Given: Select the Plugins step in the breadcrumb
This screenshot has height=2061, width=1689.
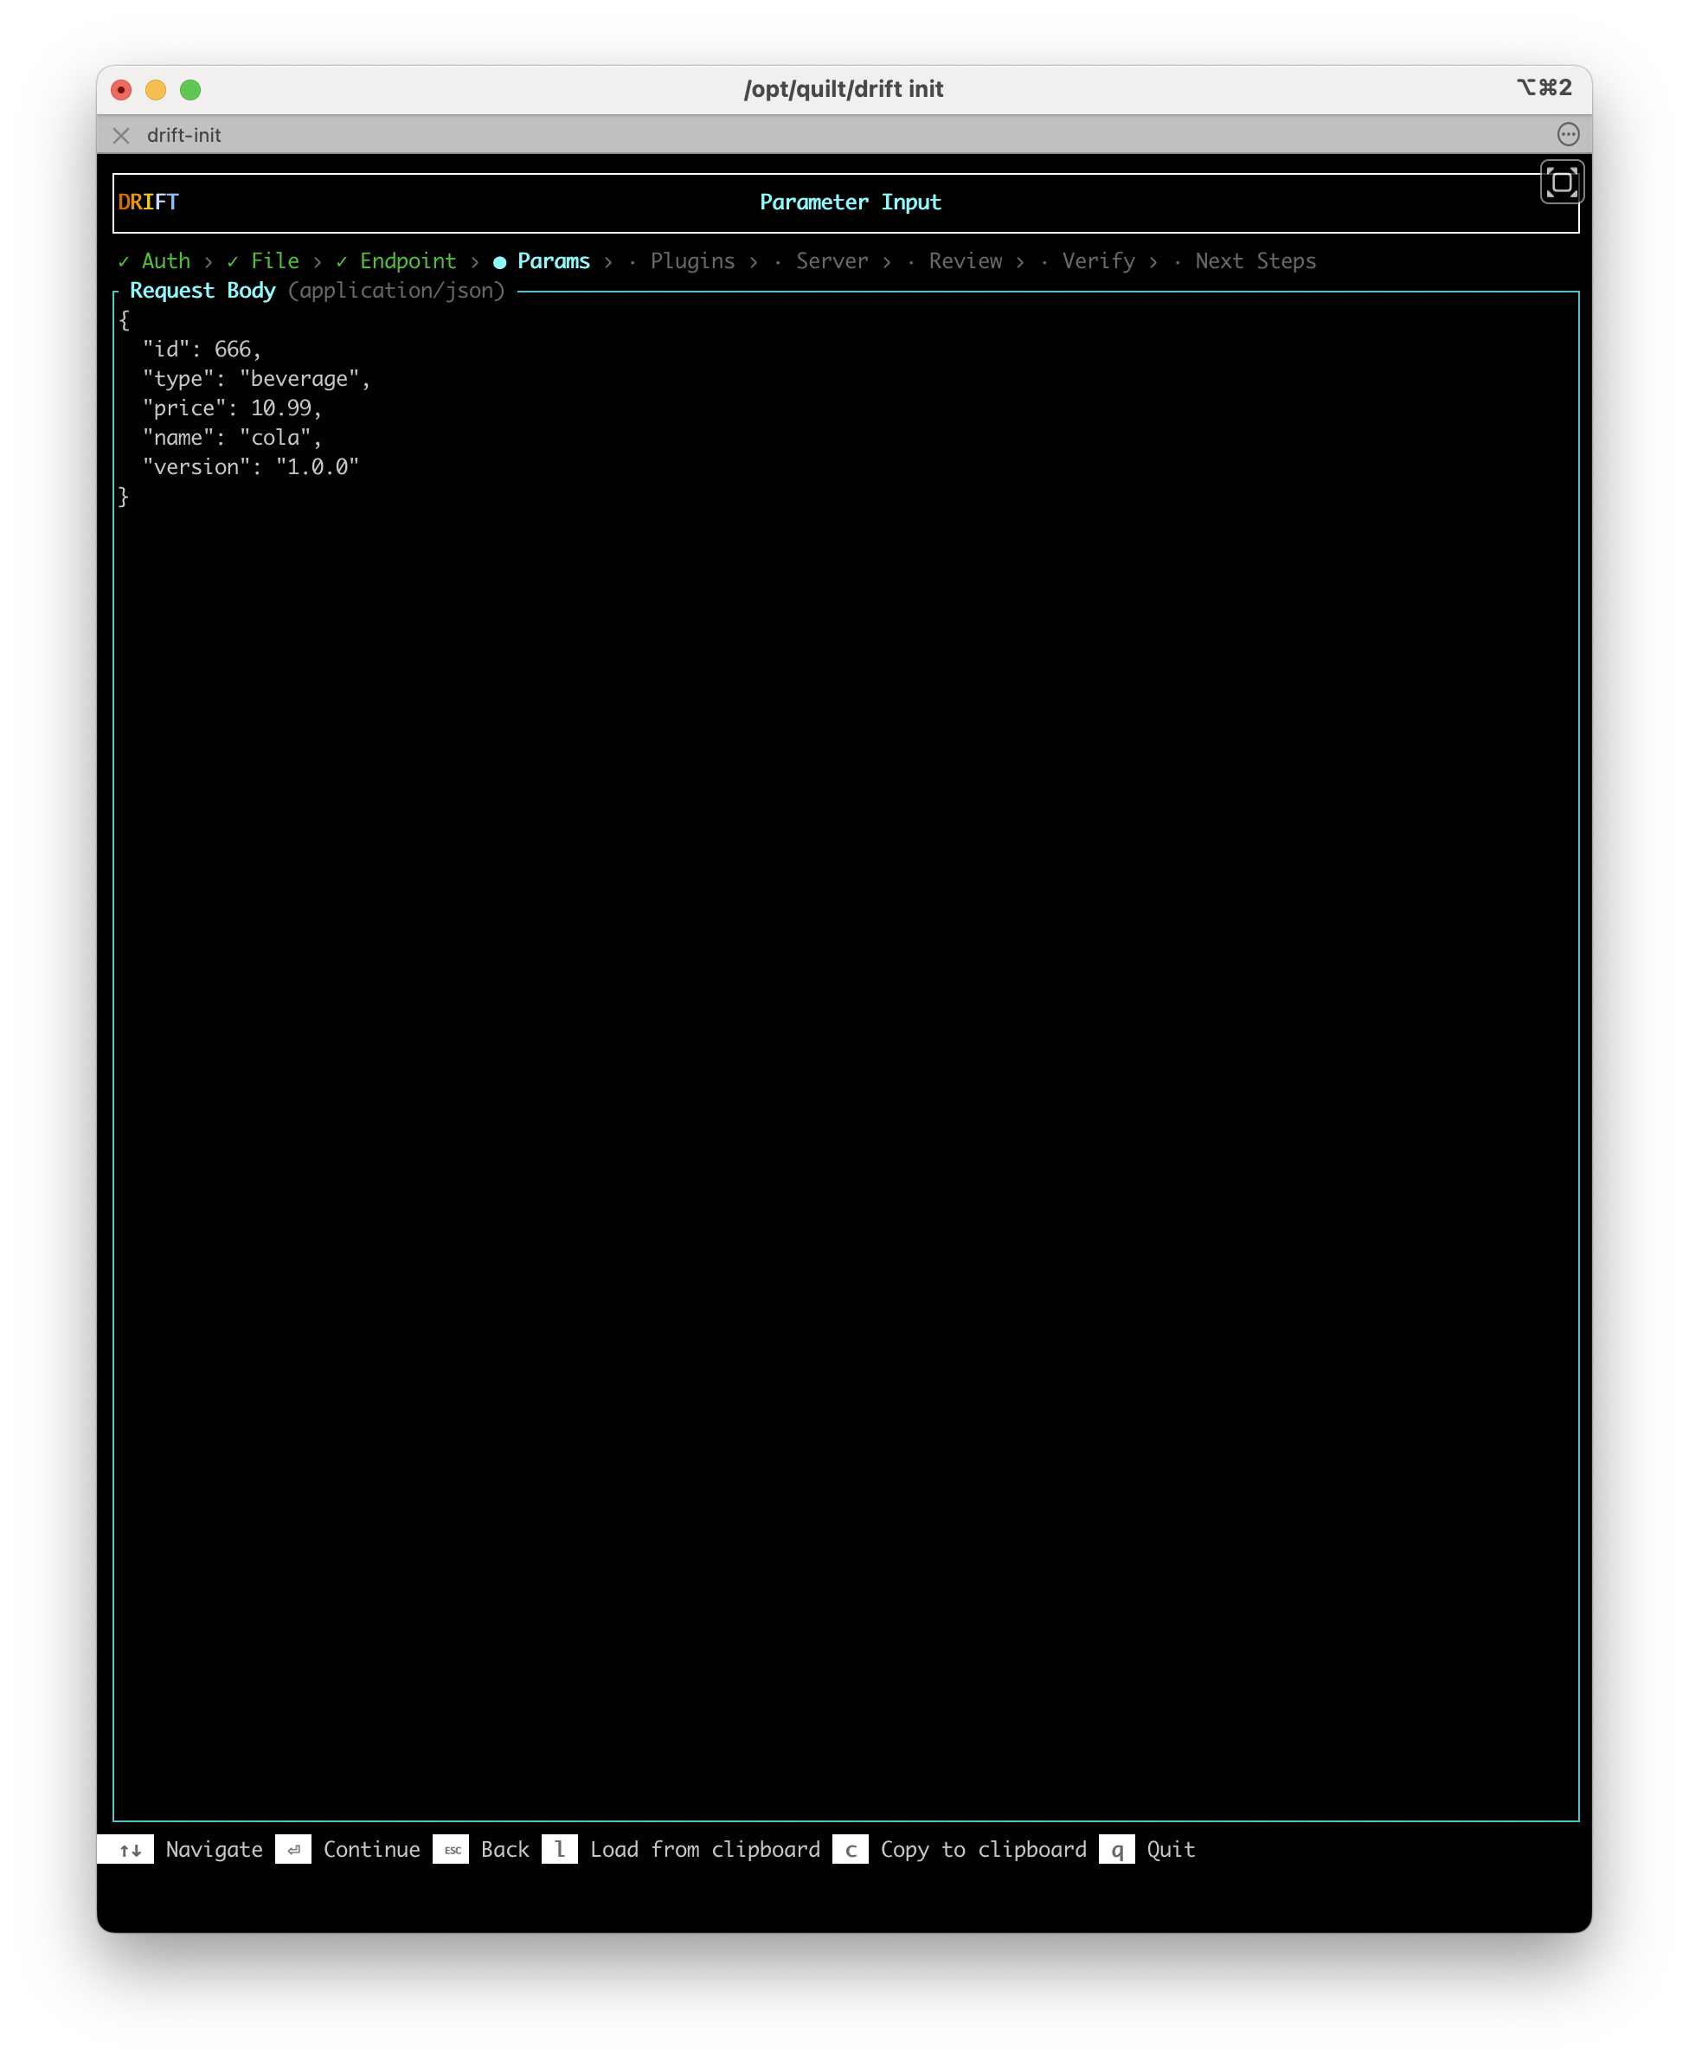Looking at the screenshot, I should [693, 260].
